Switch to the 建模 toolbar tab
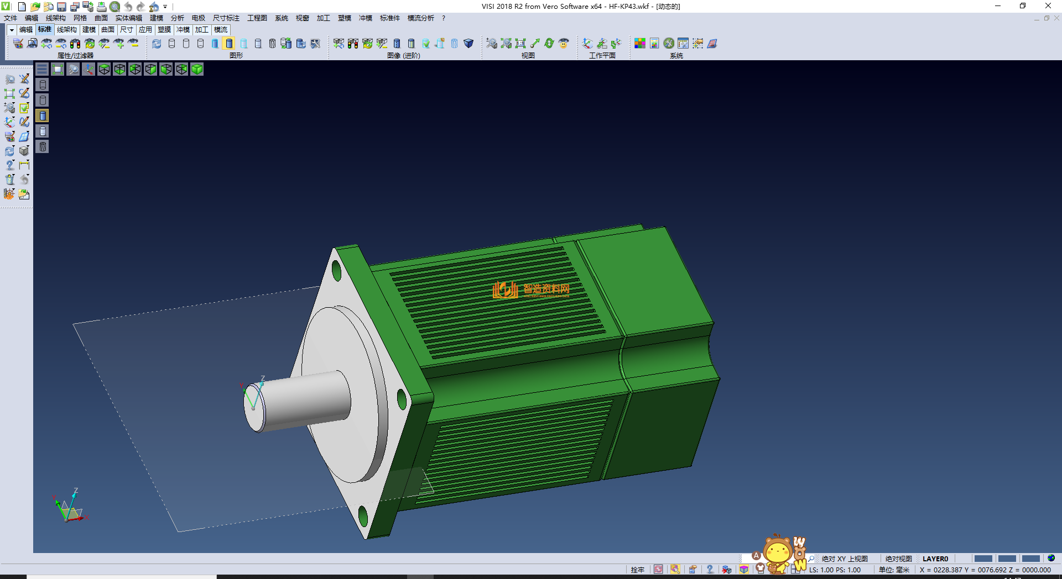1062x579 pixels. [89, 30]
